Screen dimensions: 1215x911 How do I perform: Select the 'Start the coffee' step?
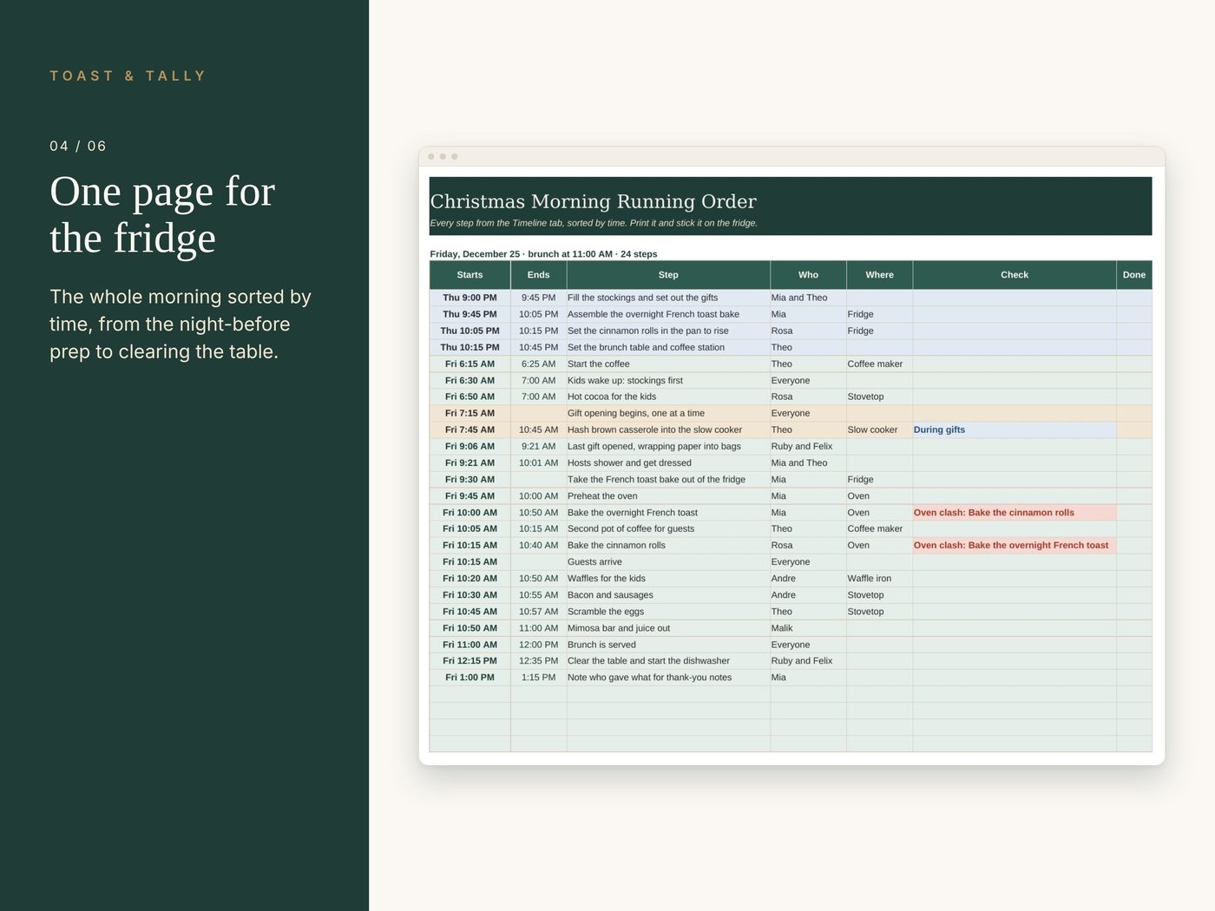tap(668, 364)
